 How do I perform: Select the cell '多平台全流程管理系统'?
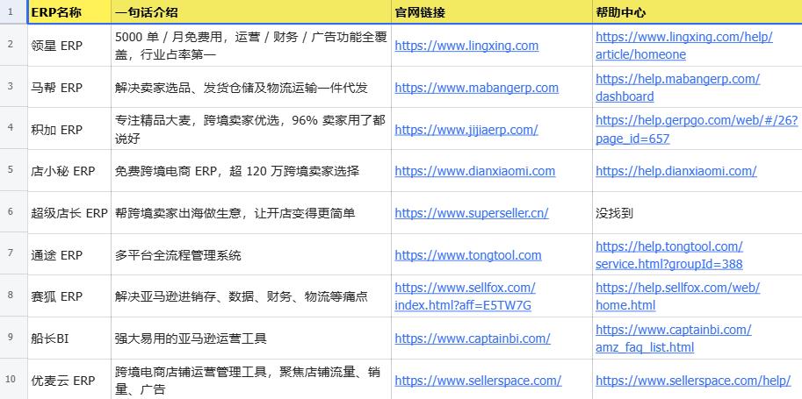point(251,254)
